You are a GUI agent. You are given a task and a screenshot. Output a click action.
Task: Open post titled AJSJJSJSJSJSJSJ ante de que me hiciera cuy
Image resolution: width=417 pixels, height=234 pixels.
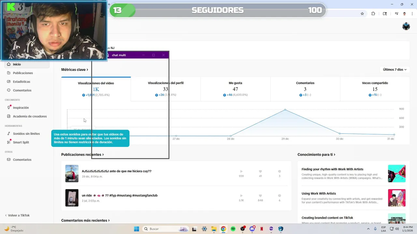117,171
